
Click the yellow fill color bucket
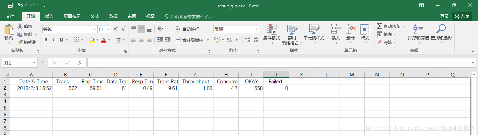point(92,40)
